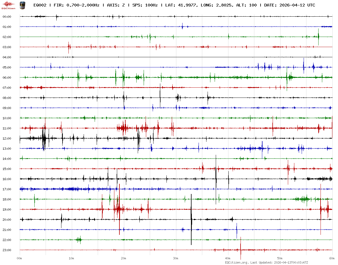Click the EQCitizen logo

point(9,5)
